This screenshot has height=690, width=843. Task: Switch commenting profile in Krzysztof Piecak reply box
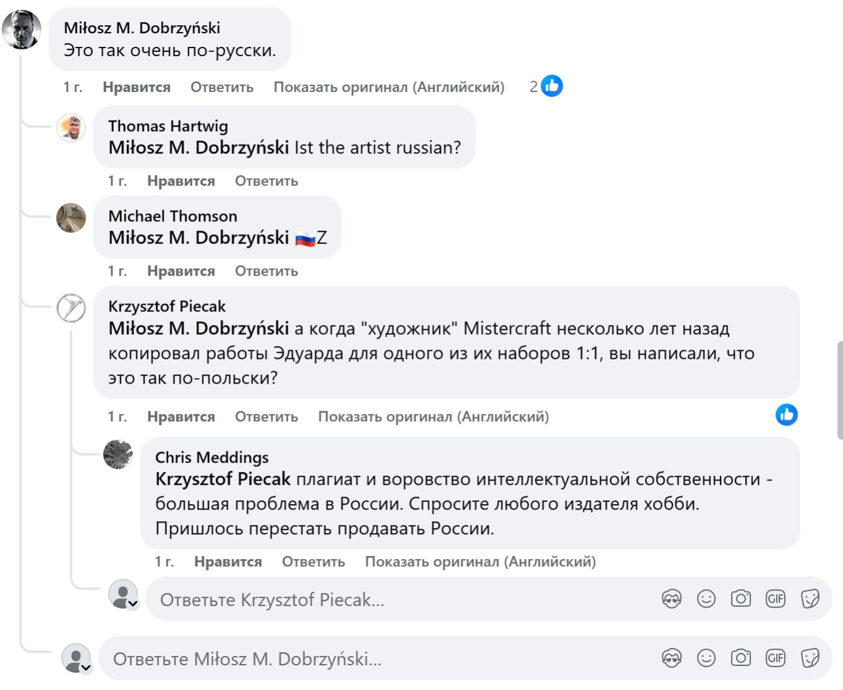pos(132,604)
